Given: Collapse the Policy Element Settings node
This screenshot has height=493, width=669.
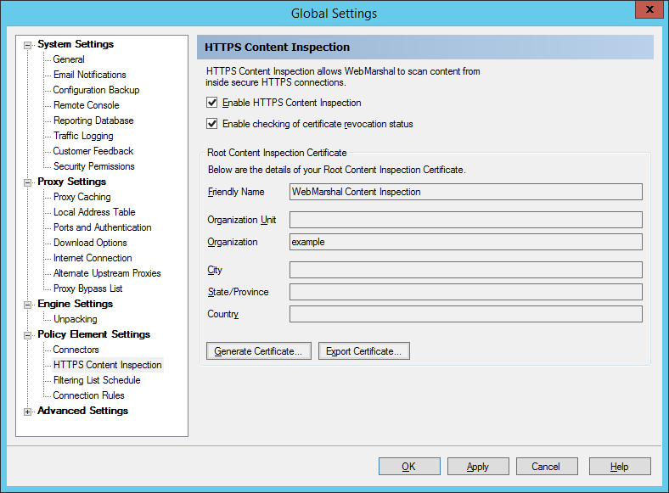Looking at the screenshot, I should (x=28, y=335).
